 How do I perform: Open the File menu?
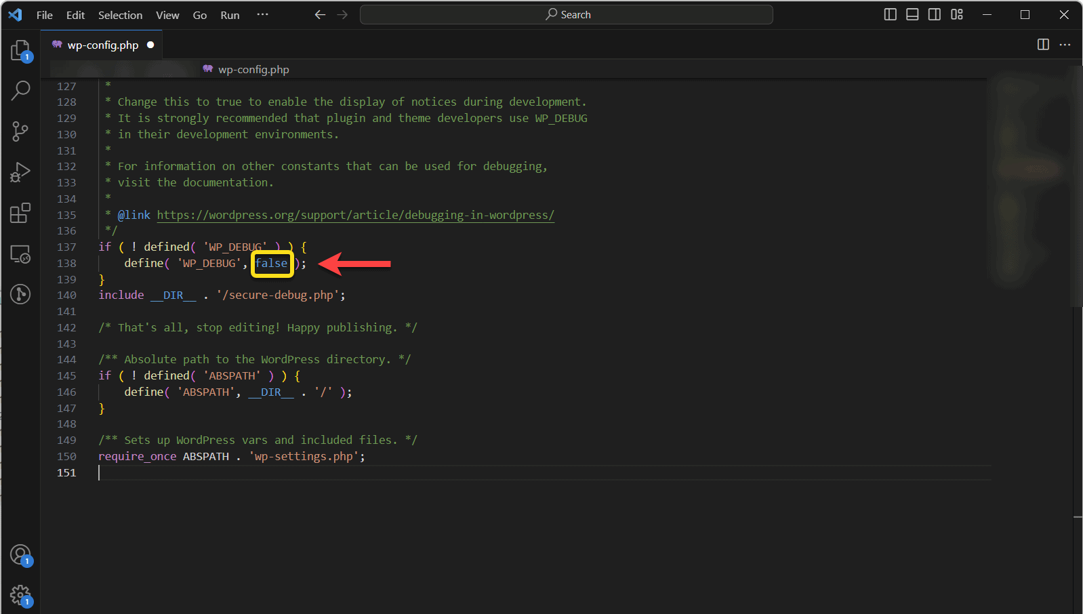tap(45, 15)
